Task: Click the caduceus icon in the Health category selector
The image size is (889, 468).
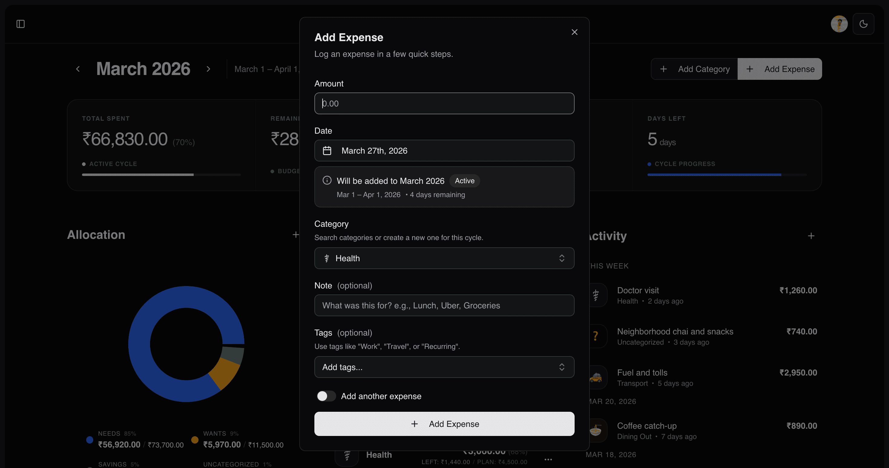Action: coord(327,258)
